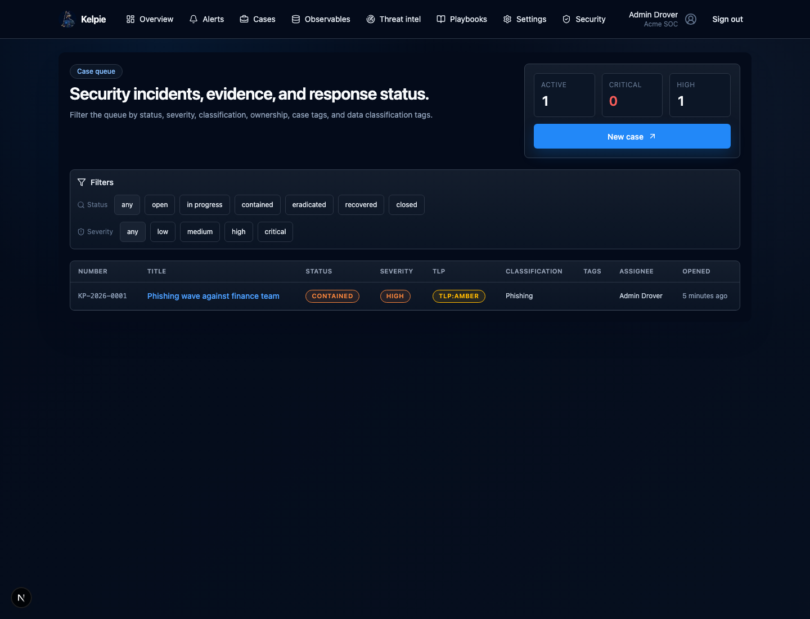This screenshot has width=810, height=619.
Task: Click the TITLE column header
Action: coord(157,271)
